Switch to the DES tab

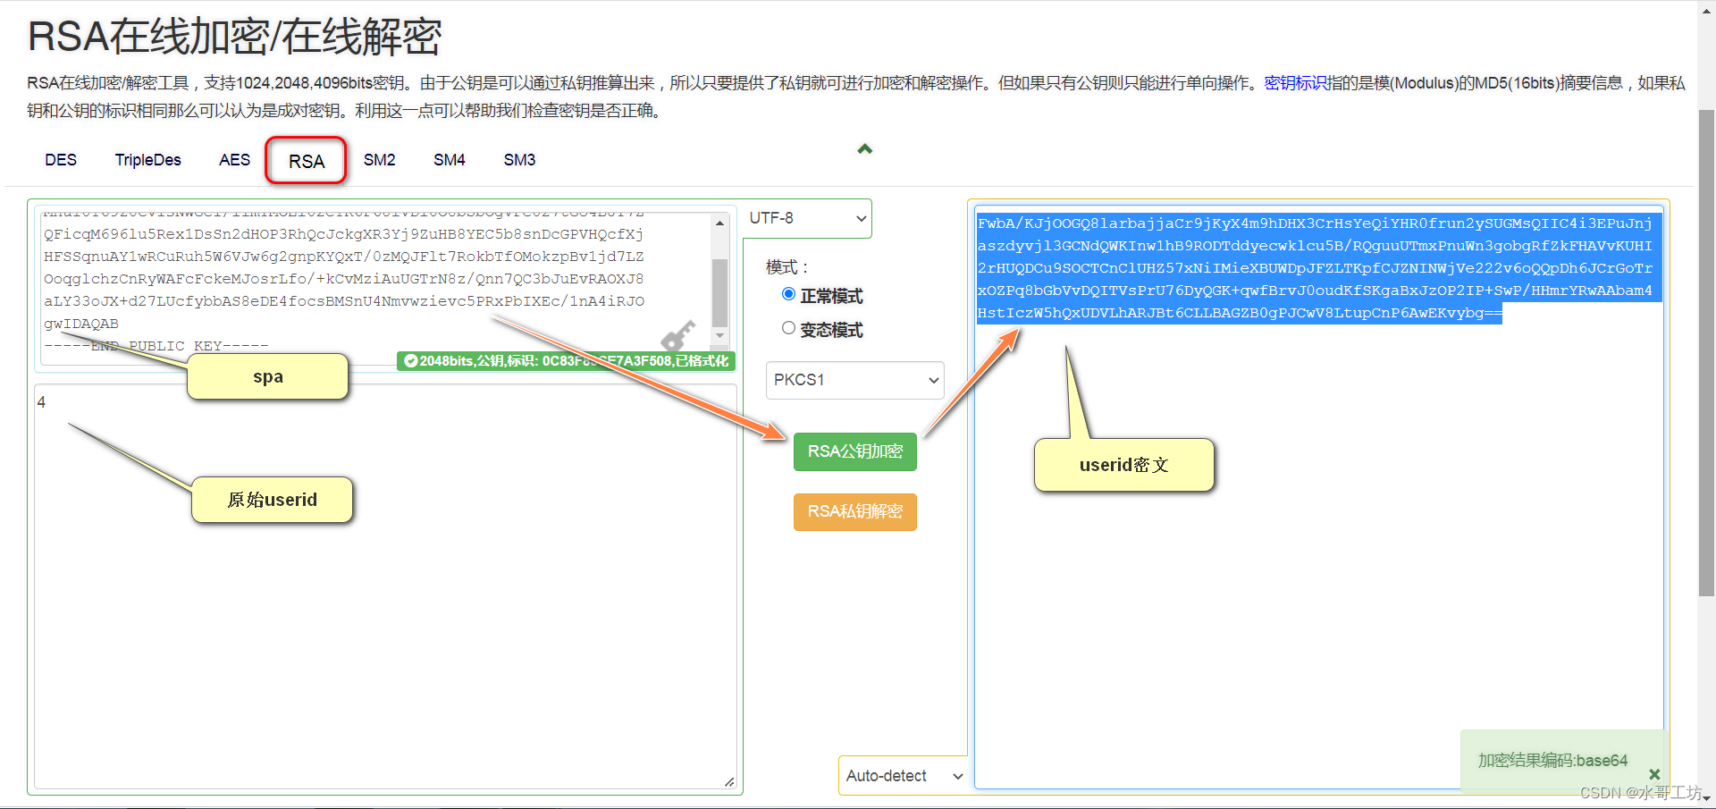pos(60,160)
